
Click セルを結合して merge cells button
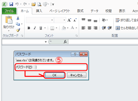point(127,28)
